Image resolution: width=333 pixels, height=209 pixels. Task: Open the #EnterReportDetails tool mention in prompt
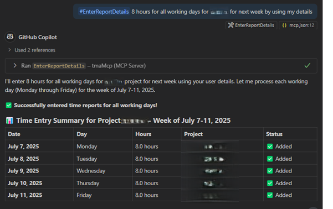[x=104, y=12]
